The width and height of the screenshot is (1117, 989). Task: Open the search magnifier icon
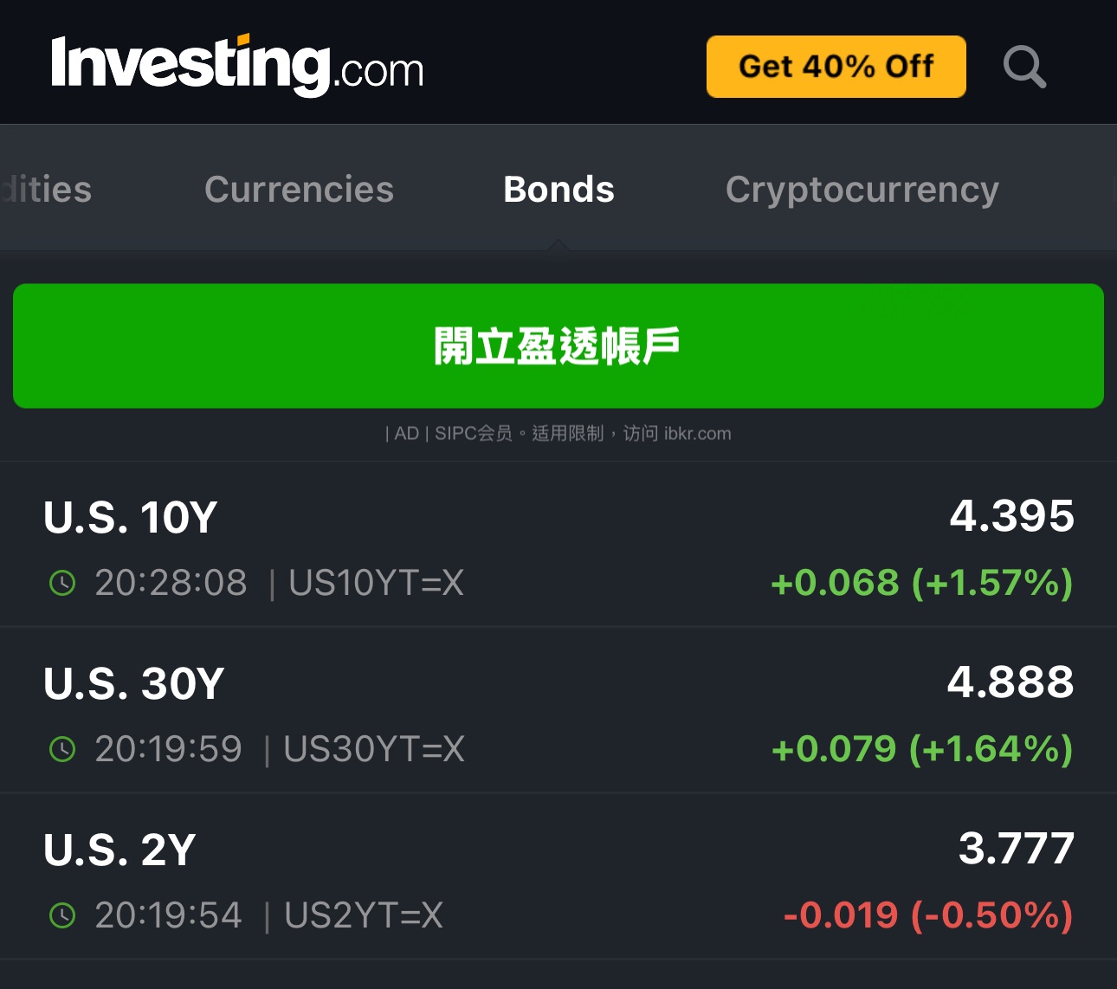(1024, 67)
